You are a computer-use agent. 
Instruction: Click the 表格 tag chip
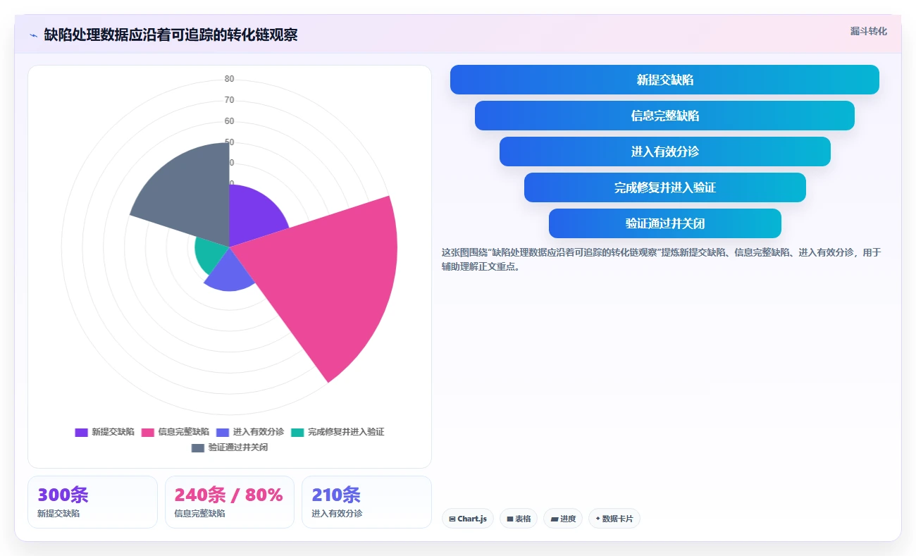point(519,519)
